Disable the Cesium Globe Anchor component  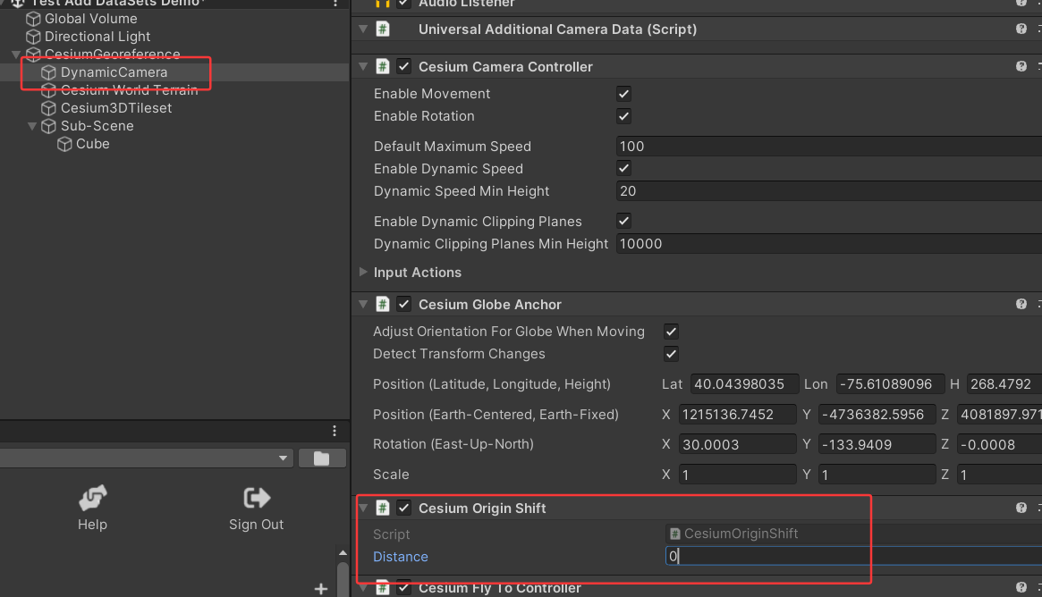[x=404, y=304]
